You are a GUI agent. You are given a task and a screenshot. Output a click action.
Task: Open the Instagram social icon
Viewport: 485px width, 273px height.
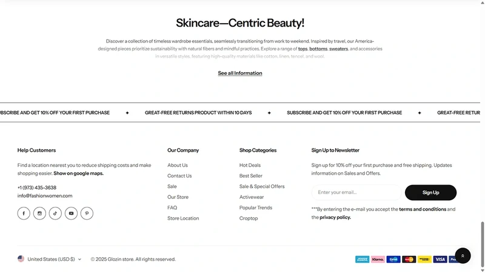click(x=39, y=214)
